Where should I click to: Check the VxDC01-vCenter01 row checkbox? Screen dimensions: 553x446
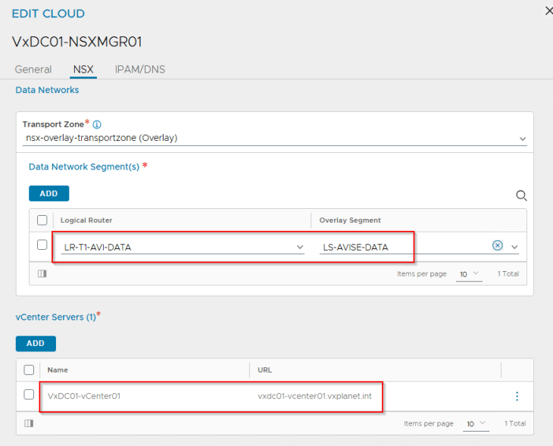coord(30,395)
